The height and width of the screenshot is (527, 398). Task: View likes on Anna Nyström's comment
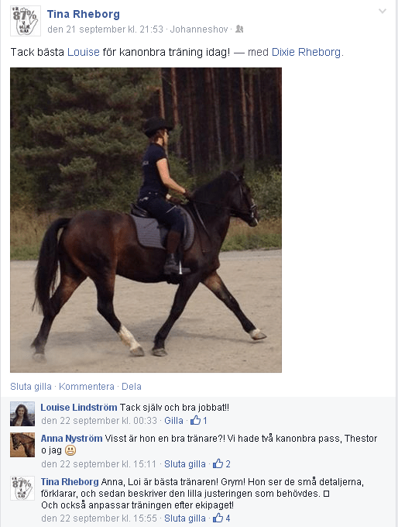click(221, 463)
